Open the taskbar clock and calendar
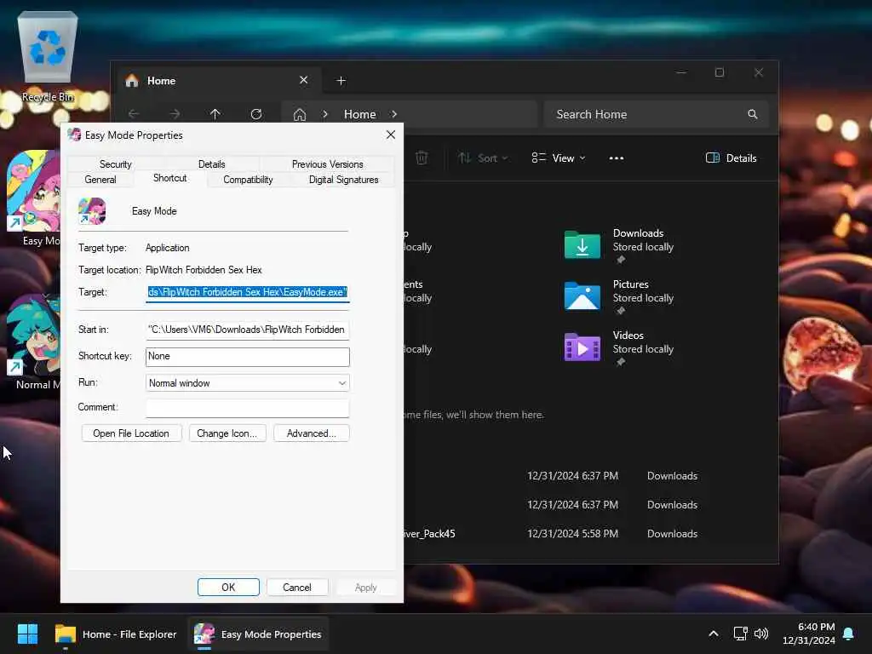 809,634
